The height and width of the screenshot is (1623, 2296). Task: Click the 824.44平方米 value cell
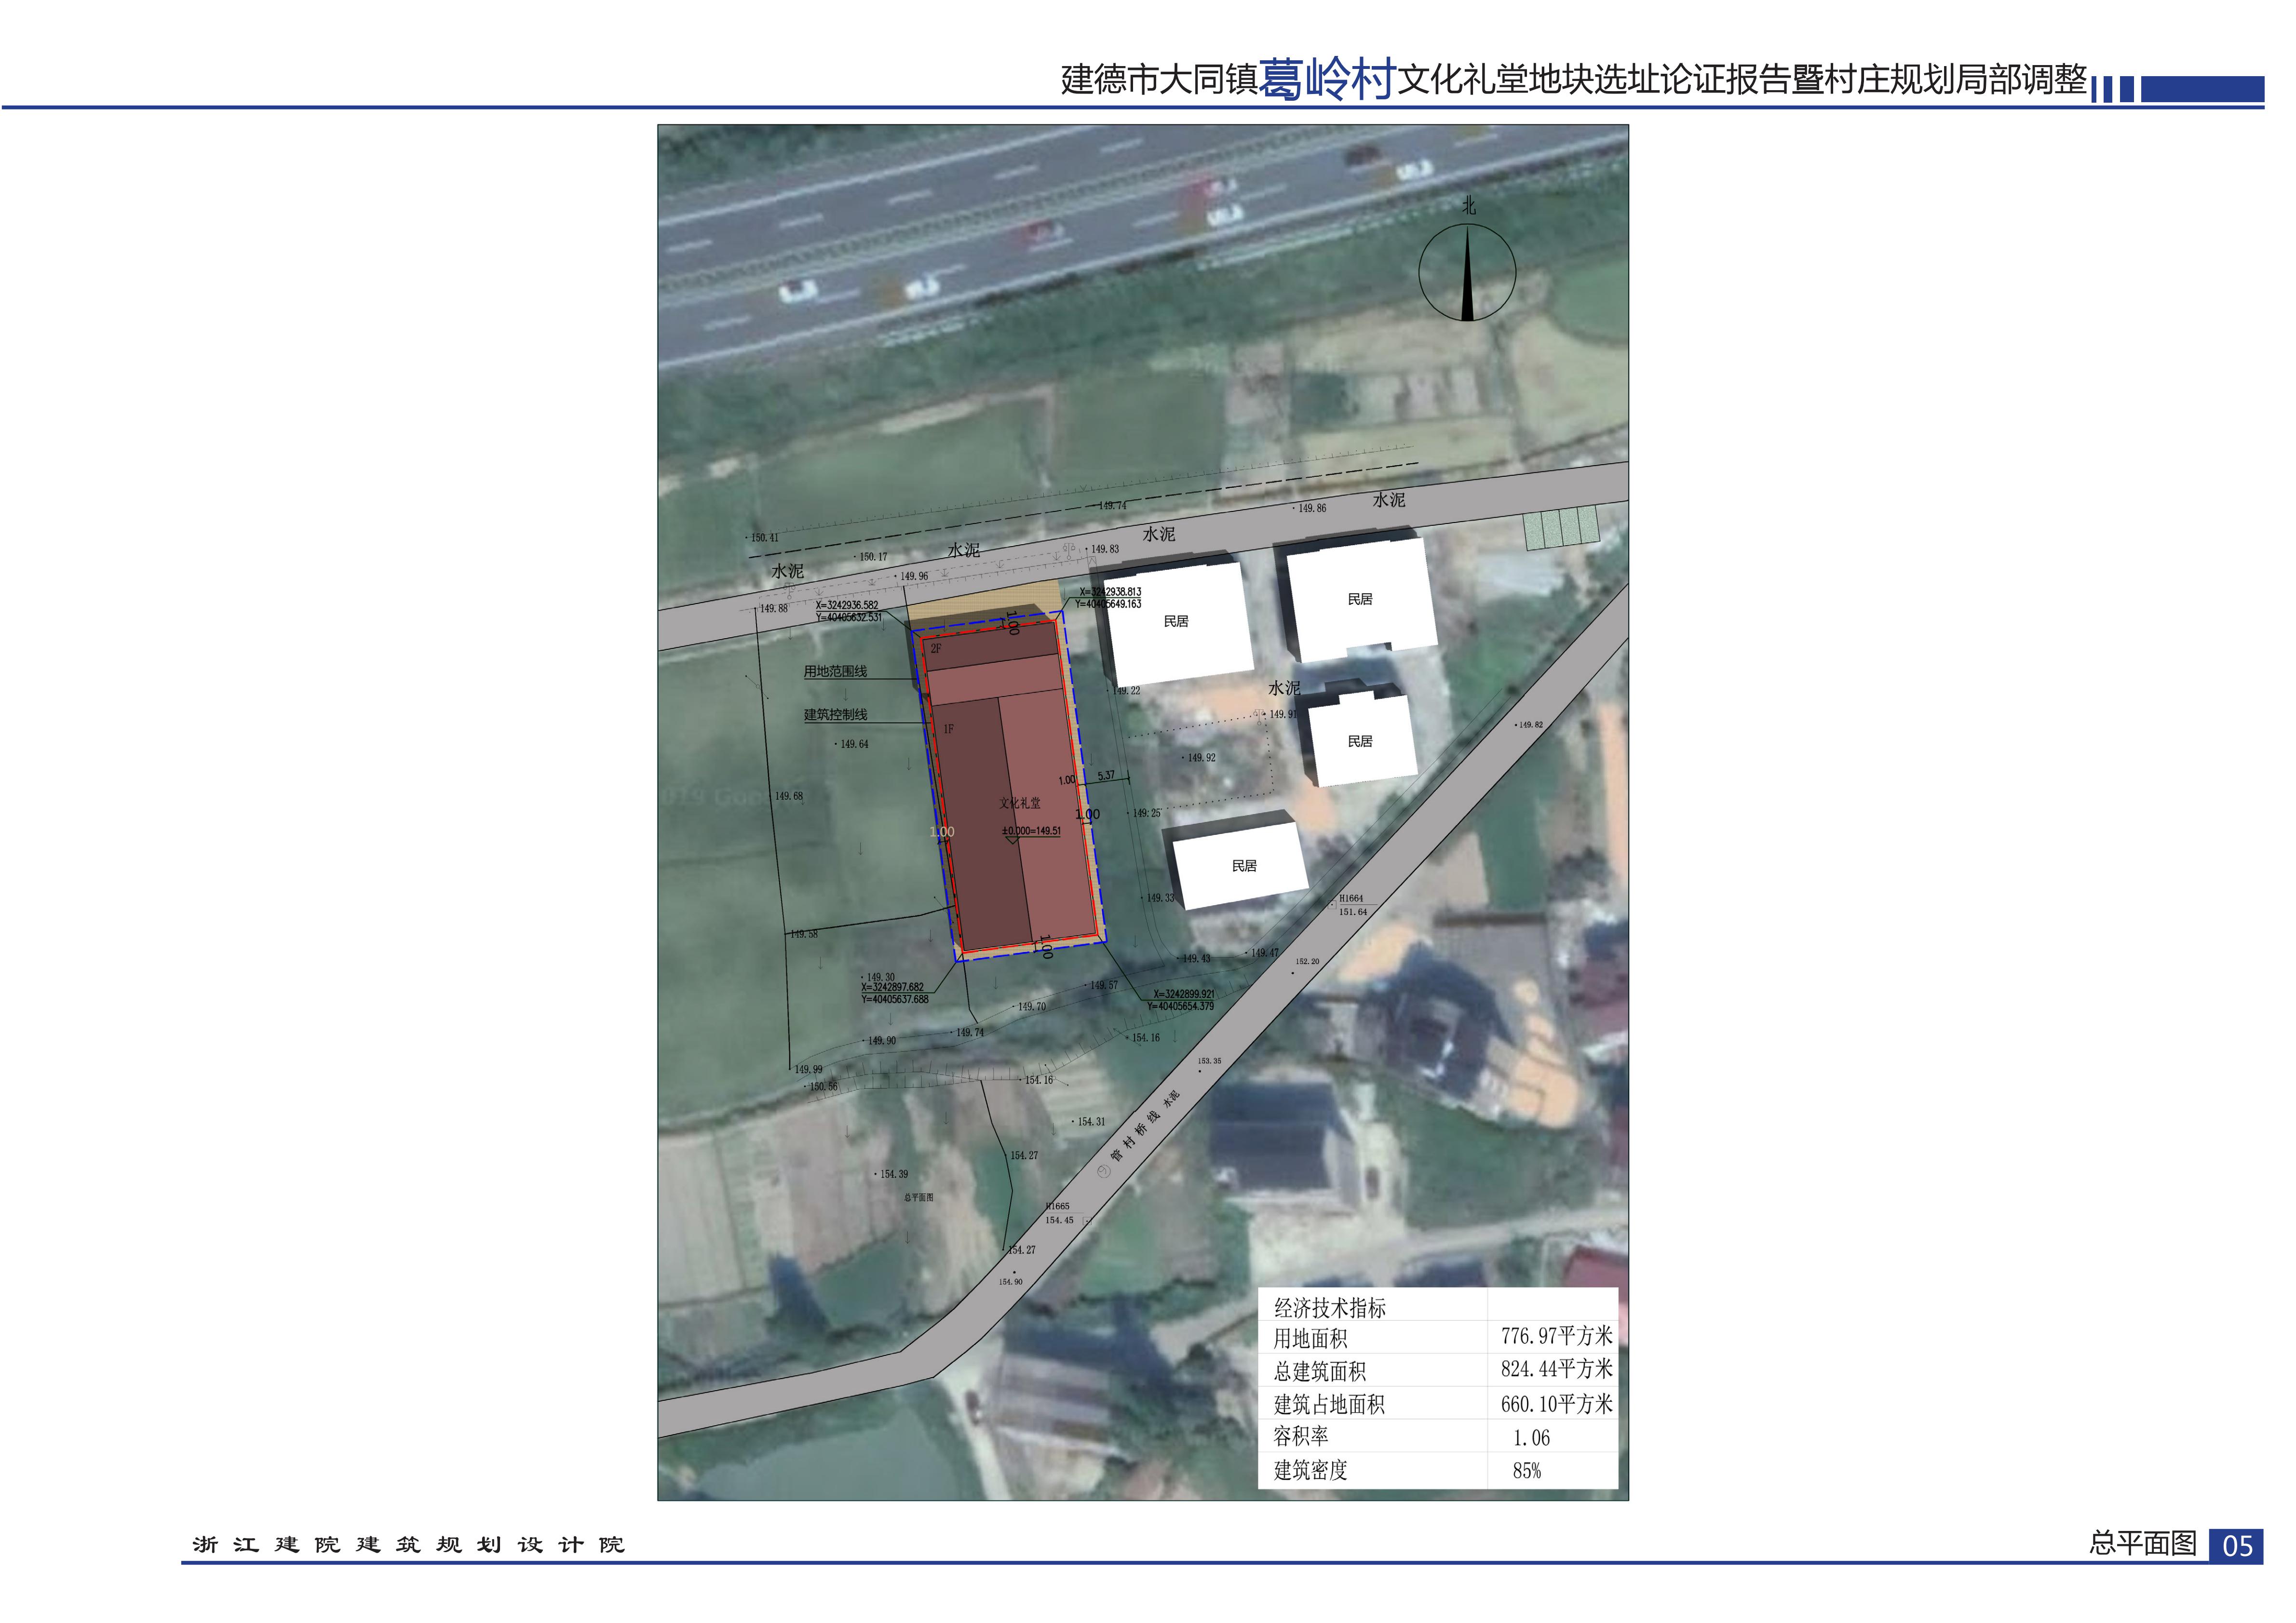point(1556,1369)
